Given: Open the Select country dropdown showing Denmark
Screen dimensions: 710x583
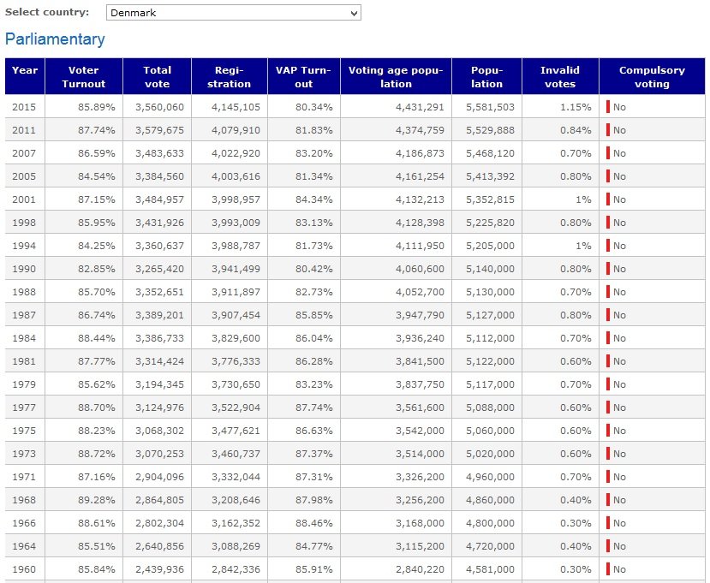Looking at the screenshot, I should pos(233,13).
